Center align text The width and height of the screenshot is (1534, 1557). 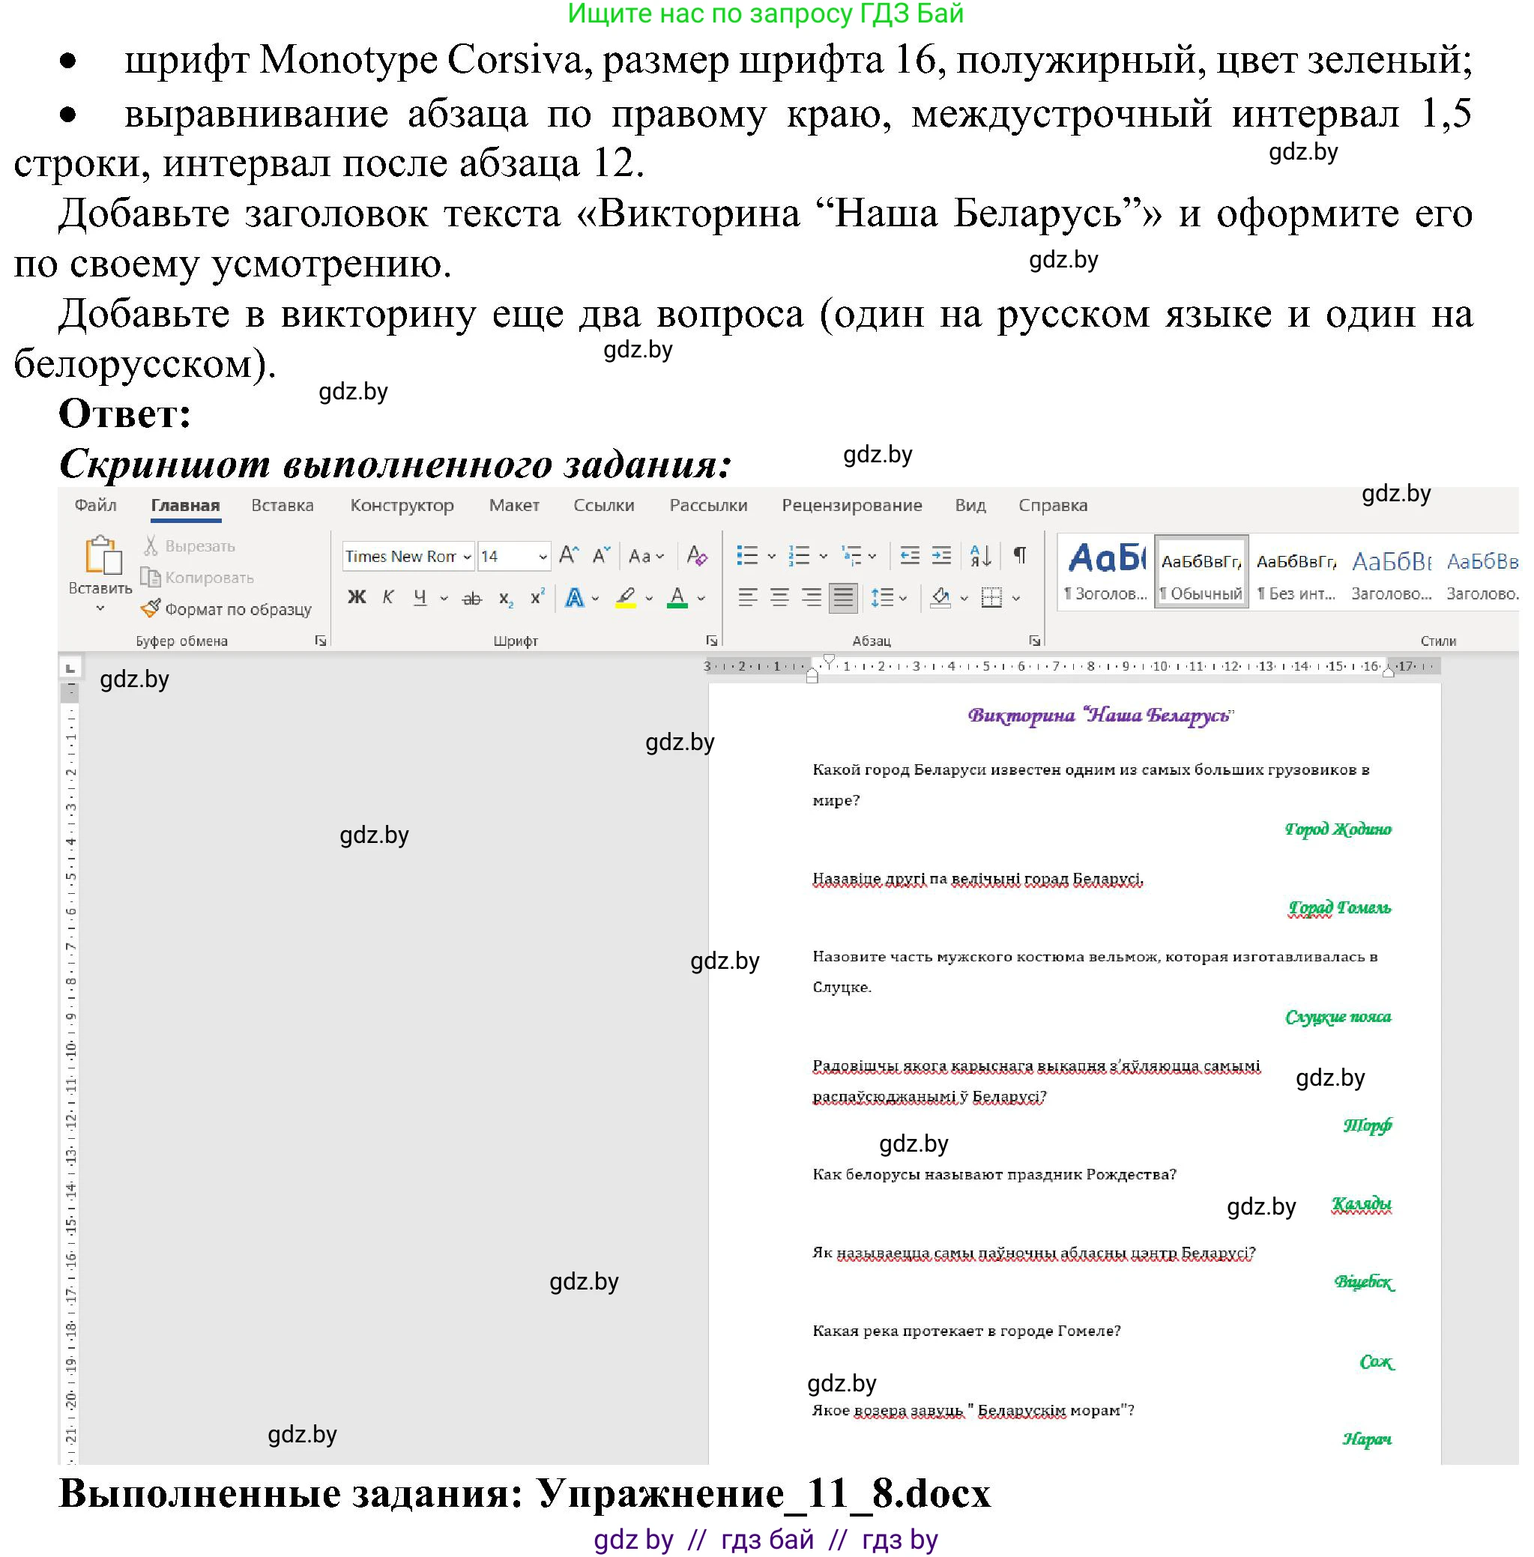click(x=779, y=598)
